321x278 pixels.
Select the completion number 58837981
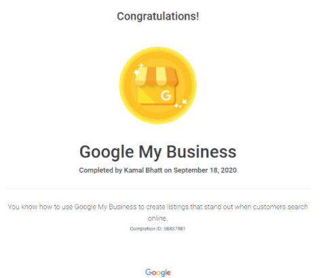174,229
